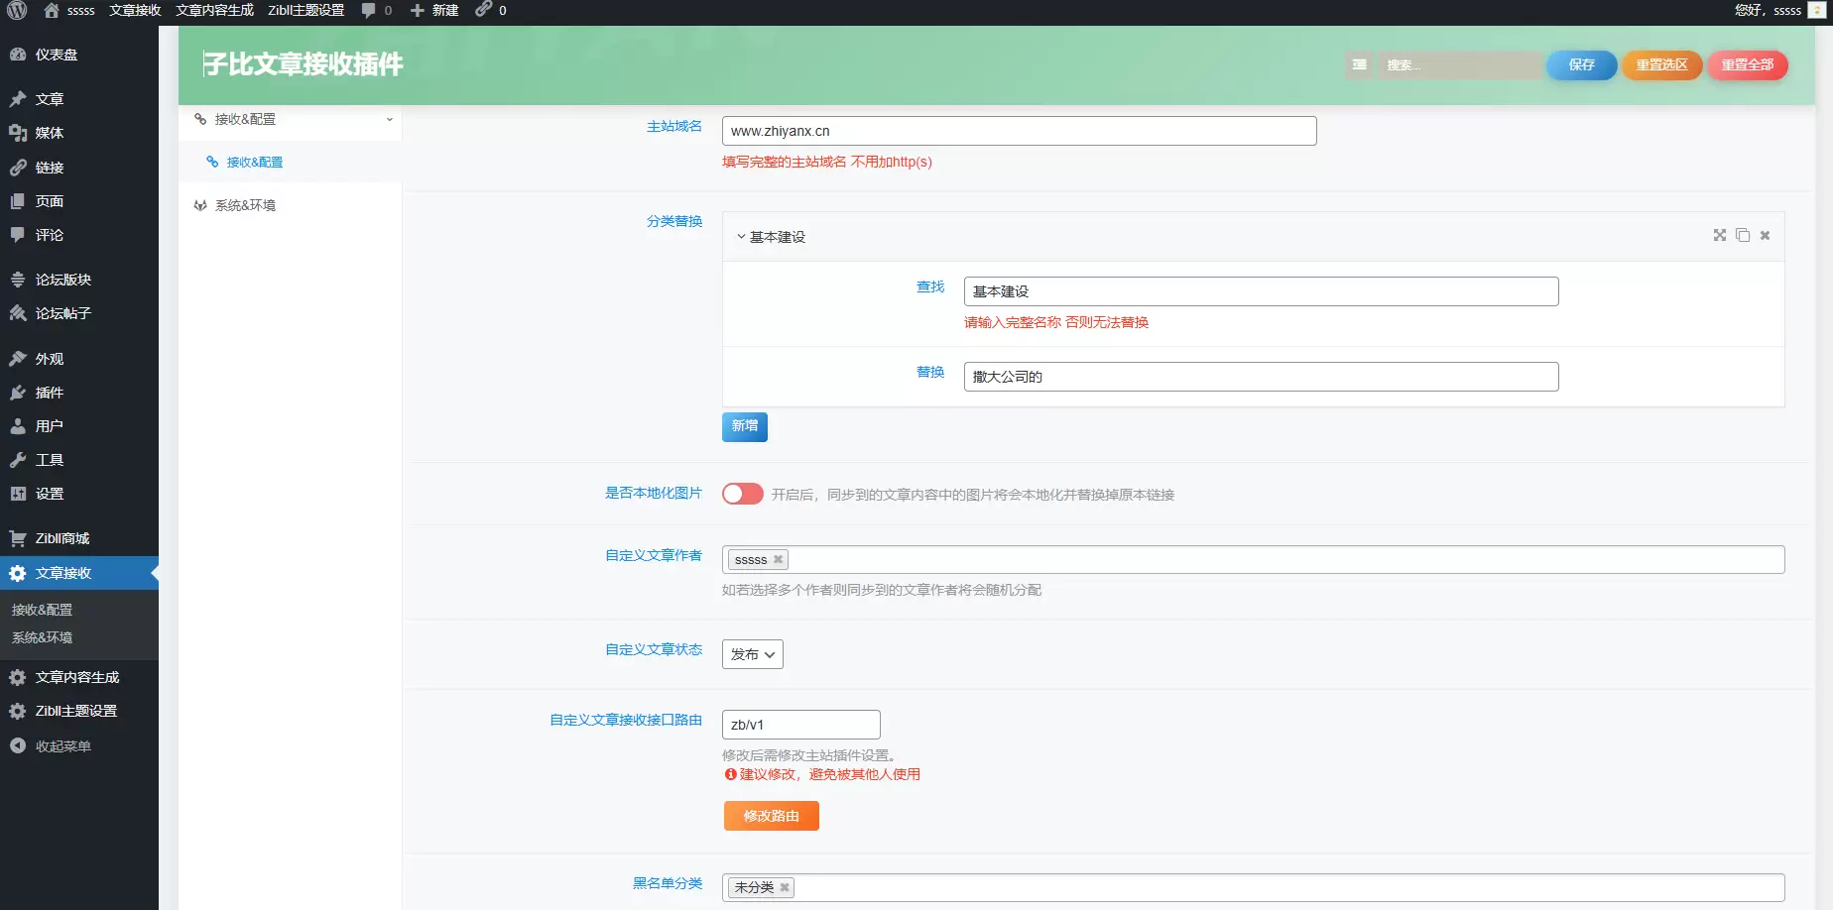Collapse the sidebar via 收起菜单
The height and width of the screenshot is (910, 1833).
79,746
